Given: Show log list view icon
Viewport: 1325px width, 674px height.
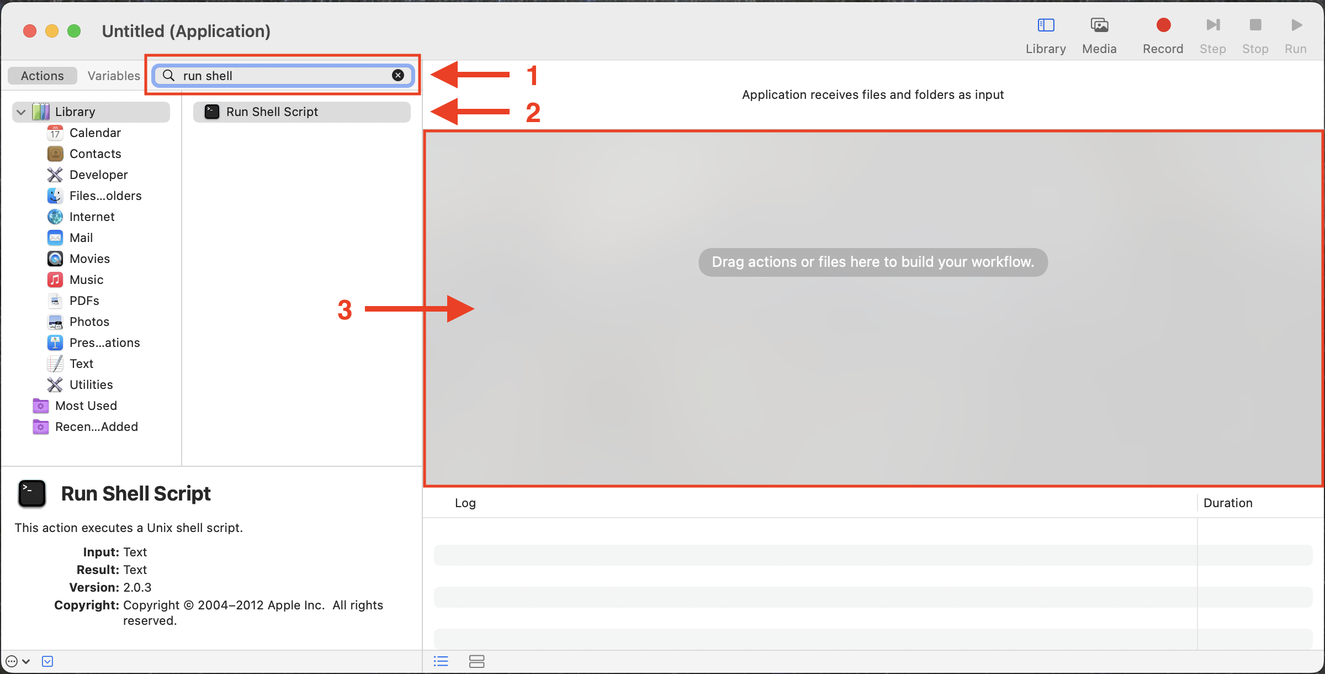Looking at the screenshot, I should coord(441,661).
